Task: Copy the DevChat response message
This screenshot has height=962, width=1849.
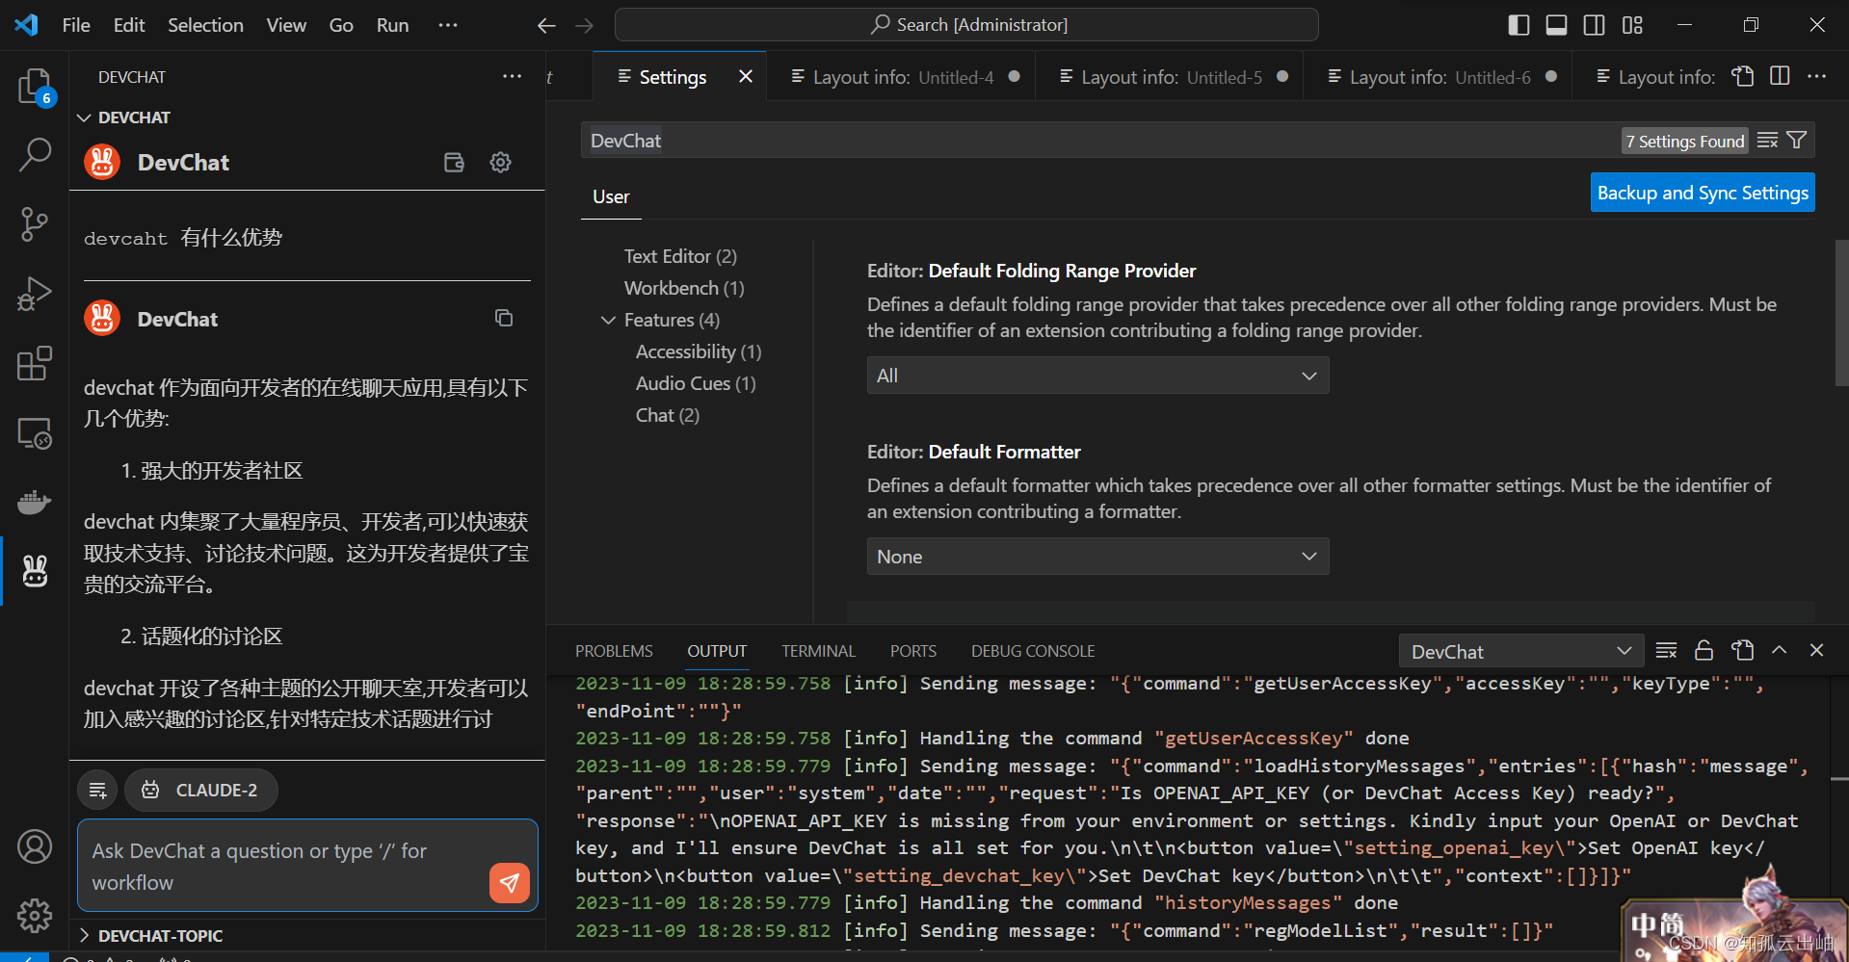Action: (503, 318)
